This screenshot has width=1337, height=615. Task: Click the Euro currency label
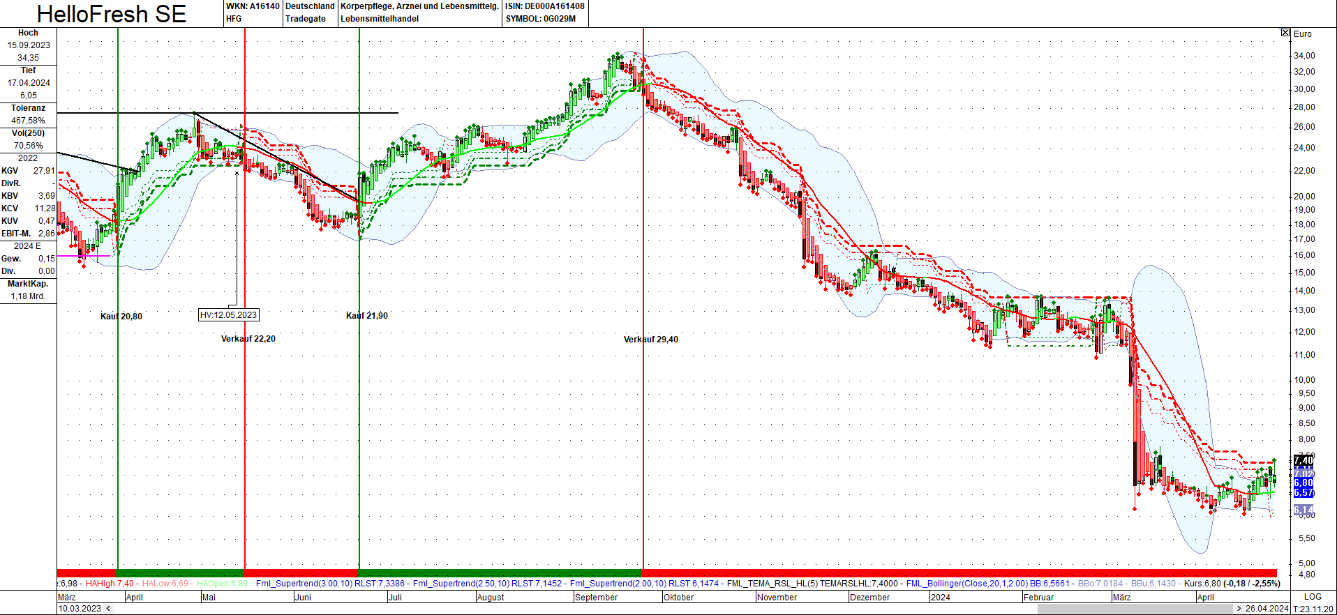click(1302, 34)
